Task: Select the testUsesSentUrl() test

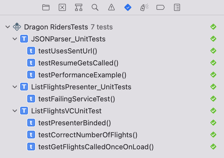Action: click(x=112, y=51)
